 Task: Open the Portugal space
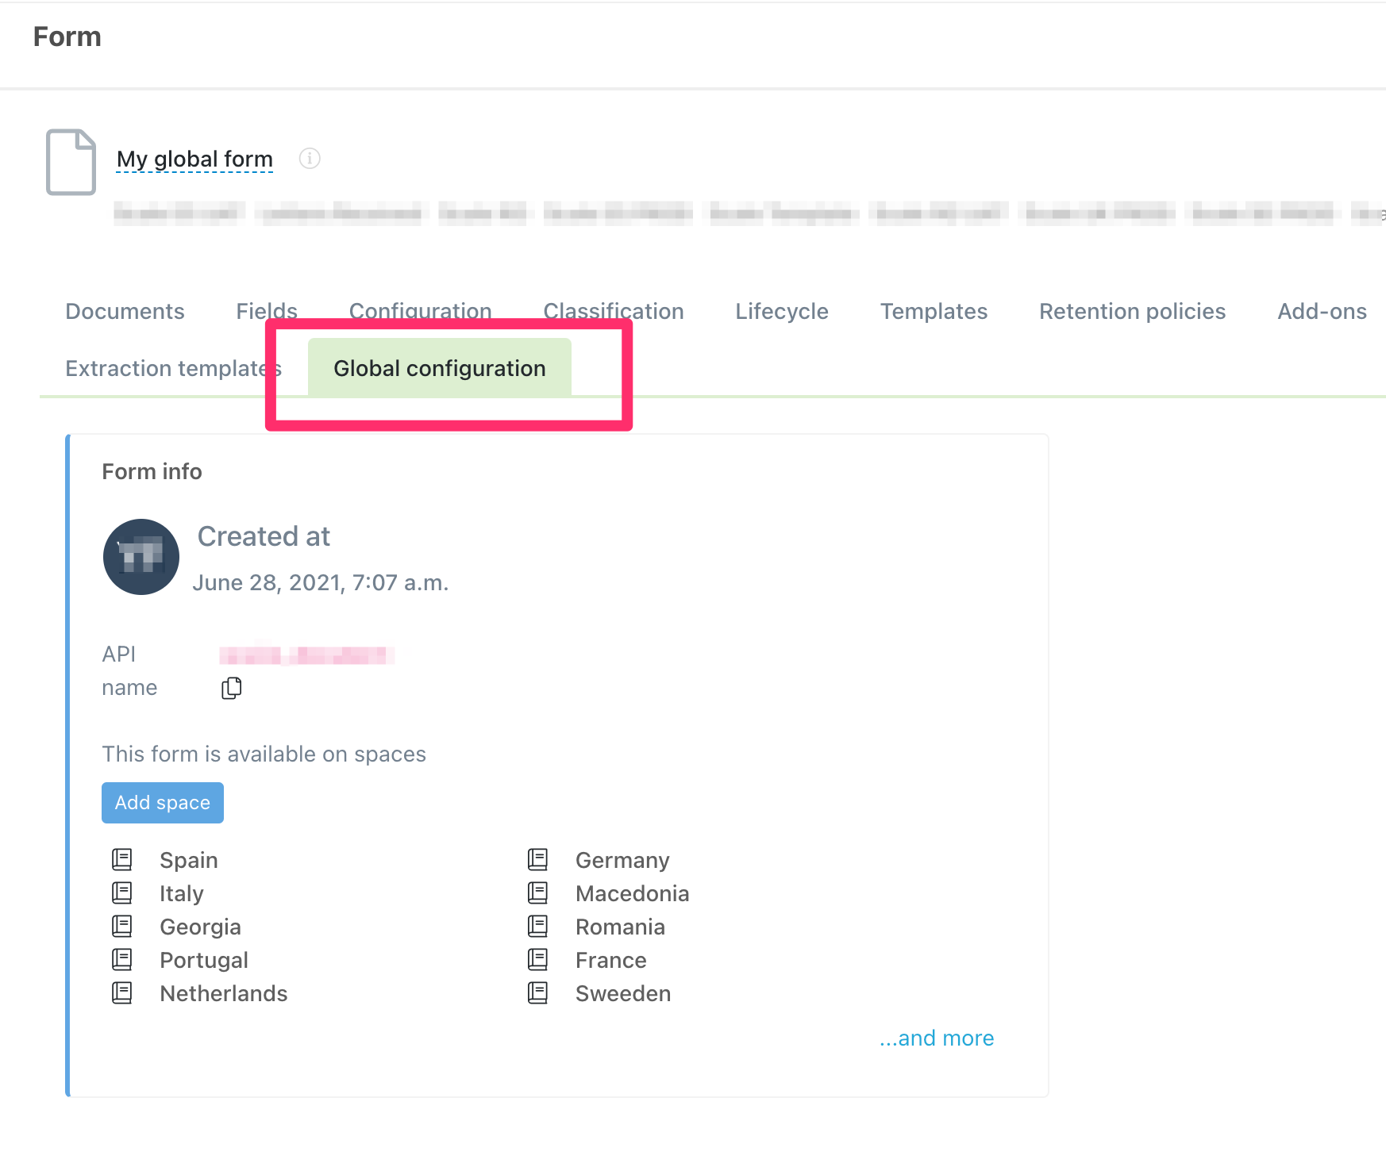point(204,960)
